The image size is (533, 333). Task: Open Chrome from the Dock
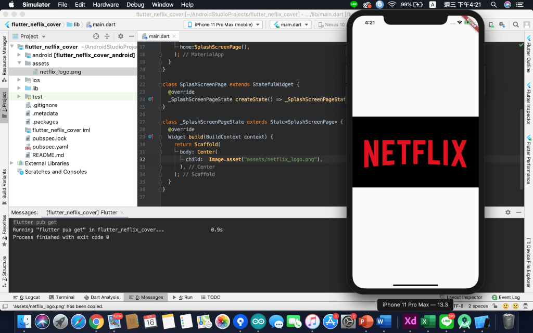[96, 321]
